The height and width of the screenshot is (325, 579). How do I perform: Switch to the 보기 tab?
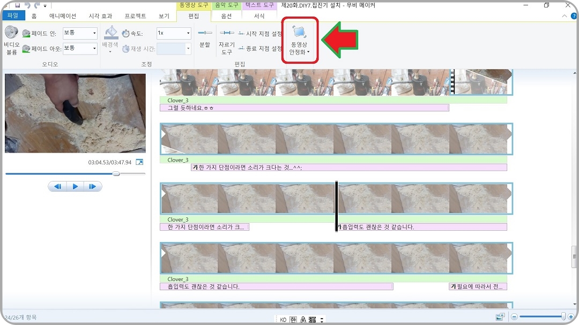(164, 16)
